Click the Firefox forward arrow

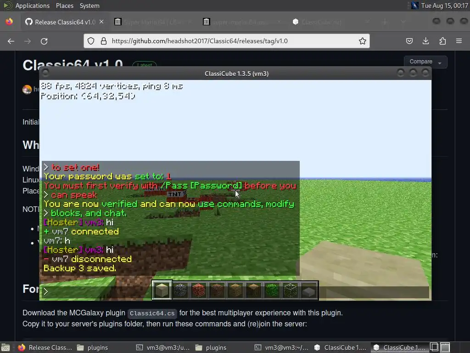pyautogui.click(x=28, y=41)
